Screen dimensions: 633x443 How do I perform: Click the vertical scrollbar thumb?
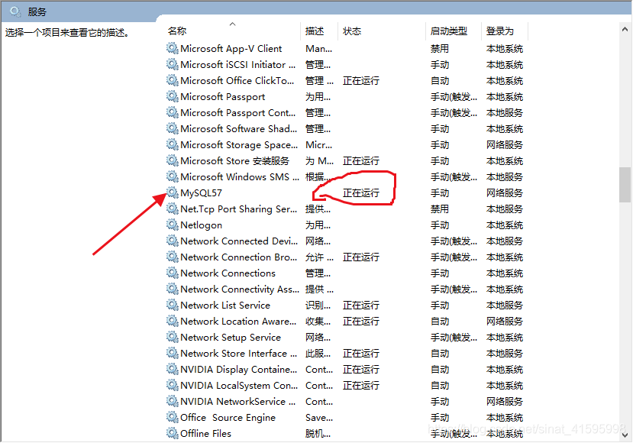(x=625, y=185)
